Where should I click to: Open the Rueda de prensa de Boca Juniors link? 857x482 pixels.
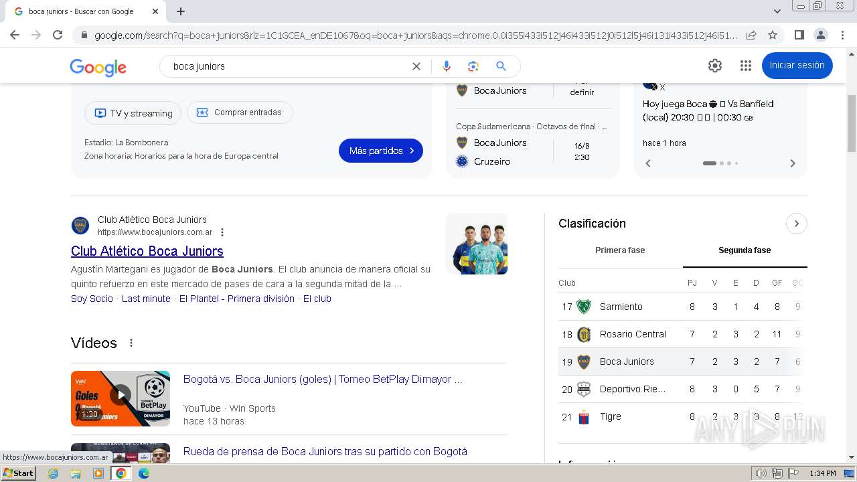[x=325, y=451]
